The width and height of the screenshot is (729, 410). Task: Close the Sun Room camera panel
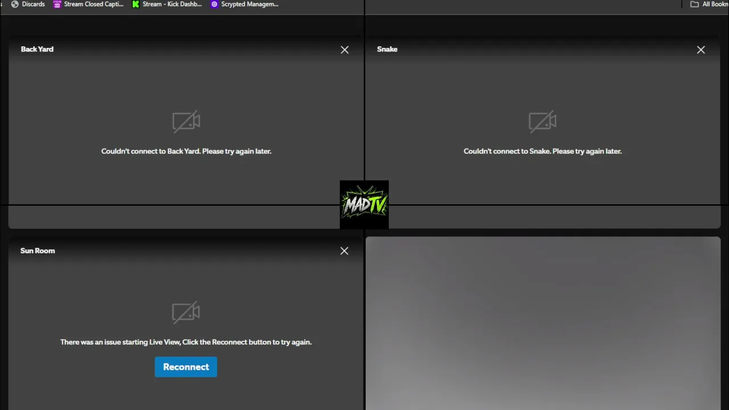[x=344, y=251]
